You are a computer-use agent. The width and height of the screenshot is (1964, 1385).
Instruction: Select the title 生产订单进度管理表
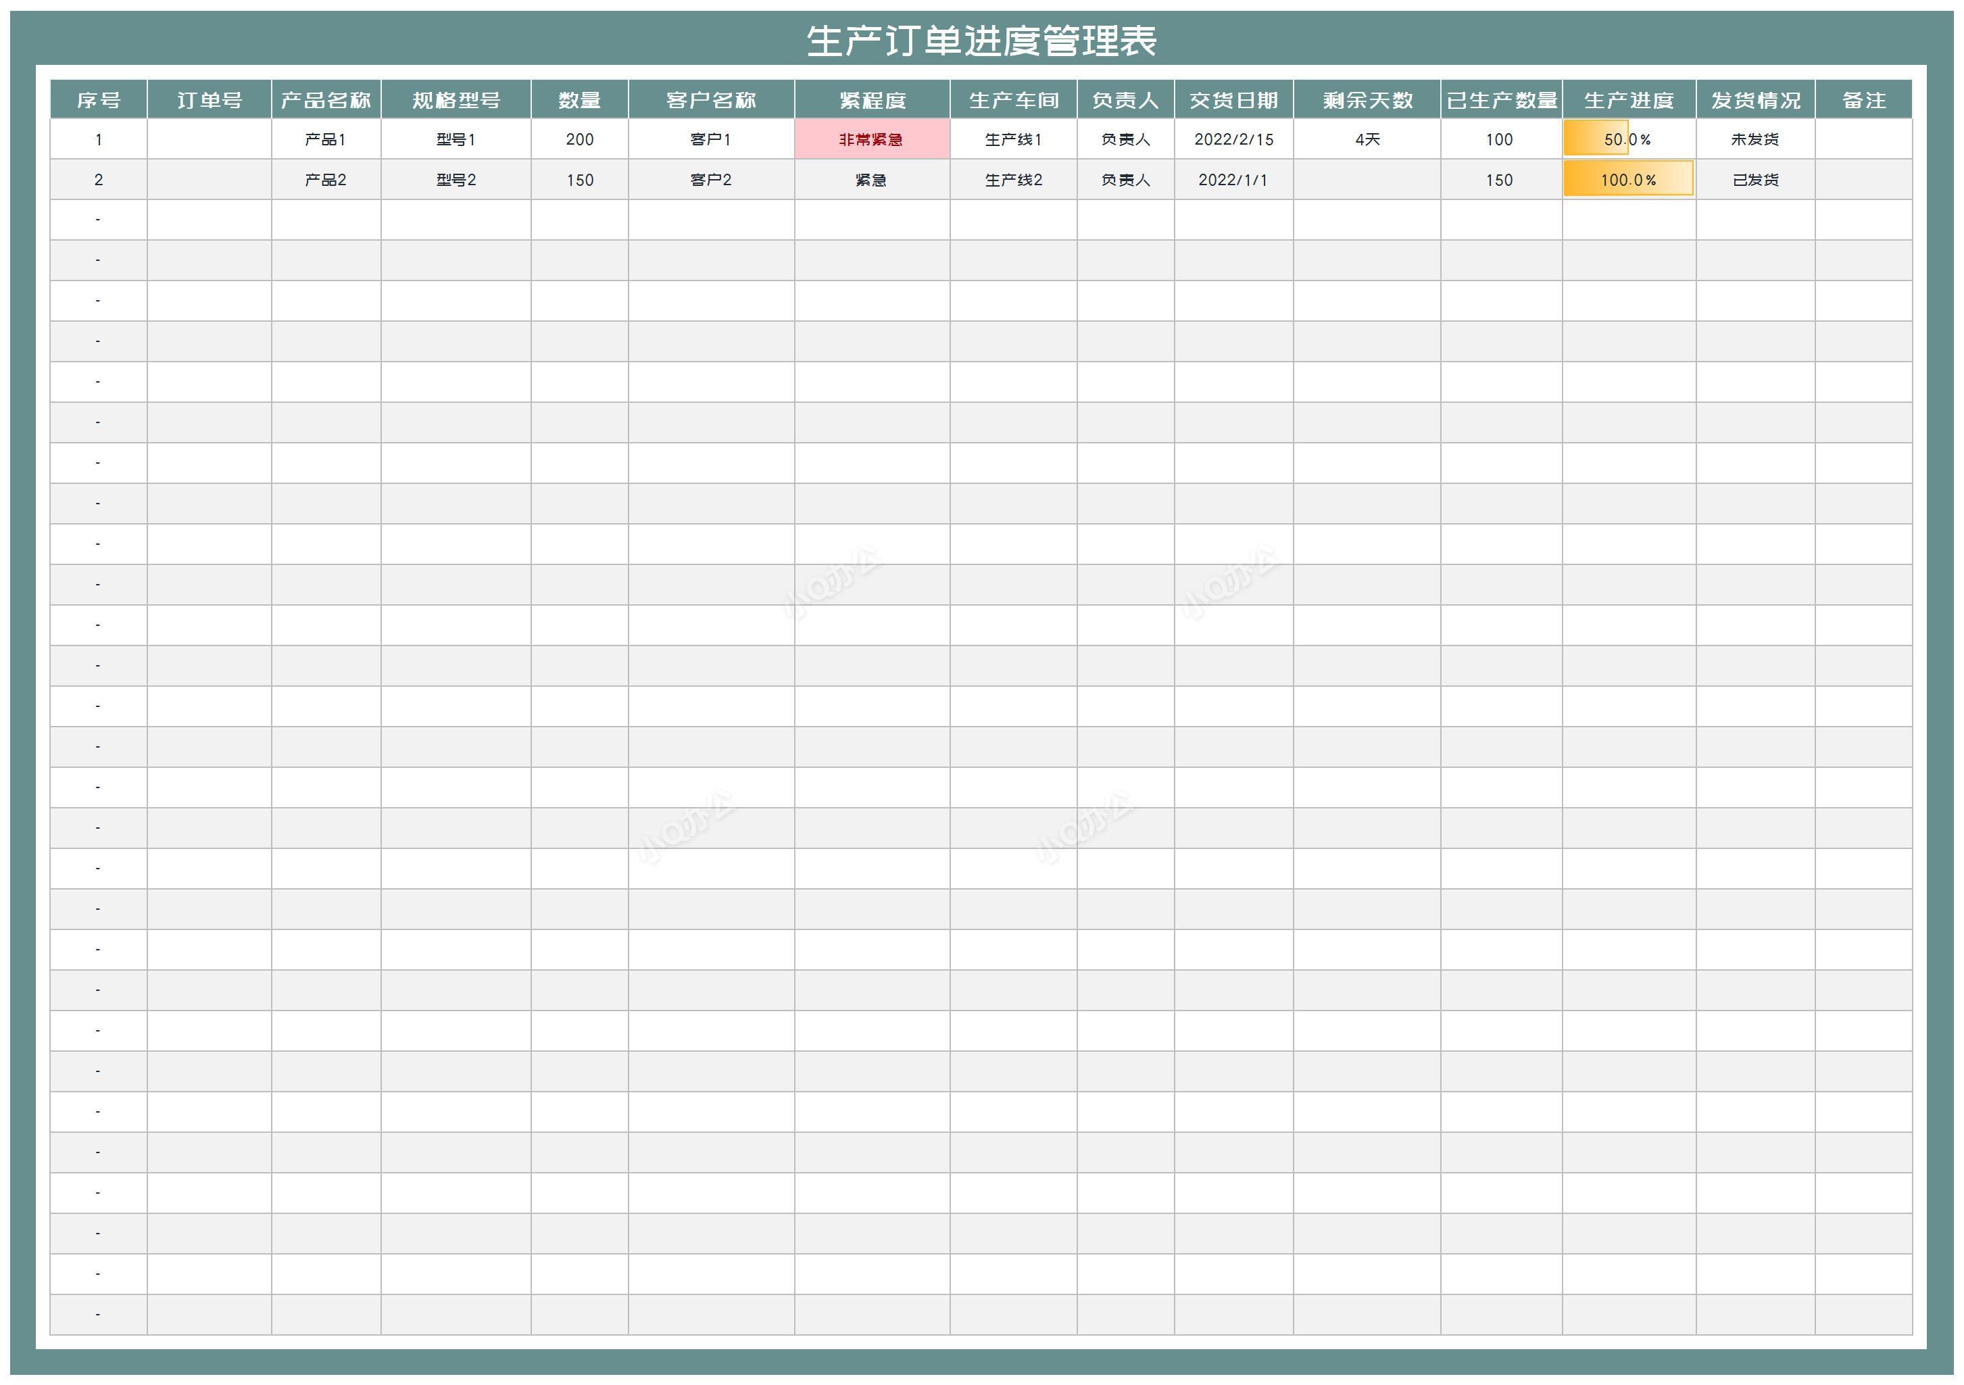[981, 41]
